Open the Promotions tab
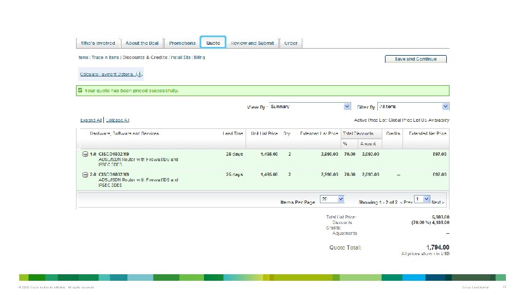 click(182, 43)
